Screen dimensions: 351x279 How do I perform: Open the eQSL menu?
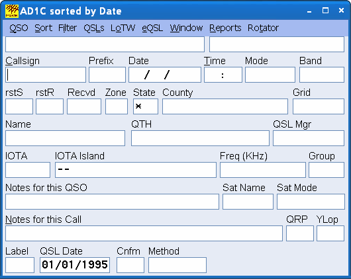click(x=152, y=28)
